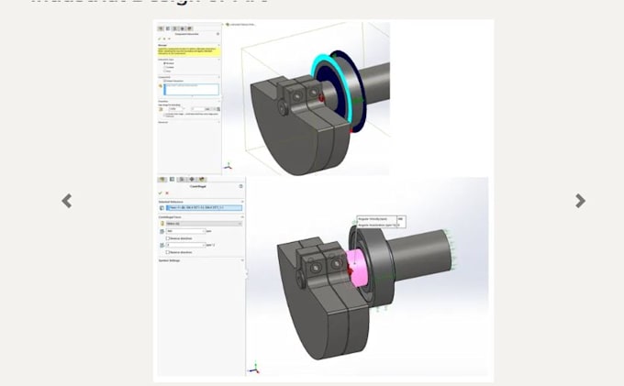Viewport: 624px width, 386px height.
Task: Expand the Advanced section
Action: click(x=219, y=122)
